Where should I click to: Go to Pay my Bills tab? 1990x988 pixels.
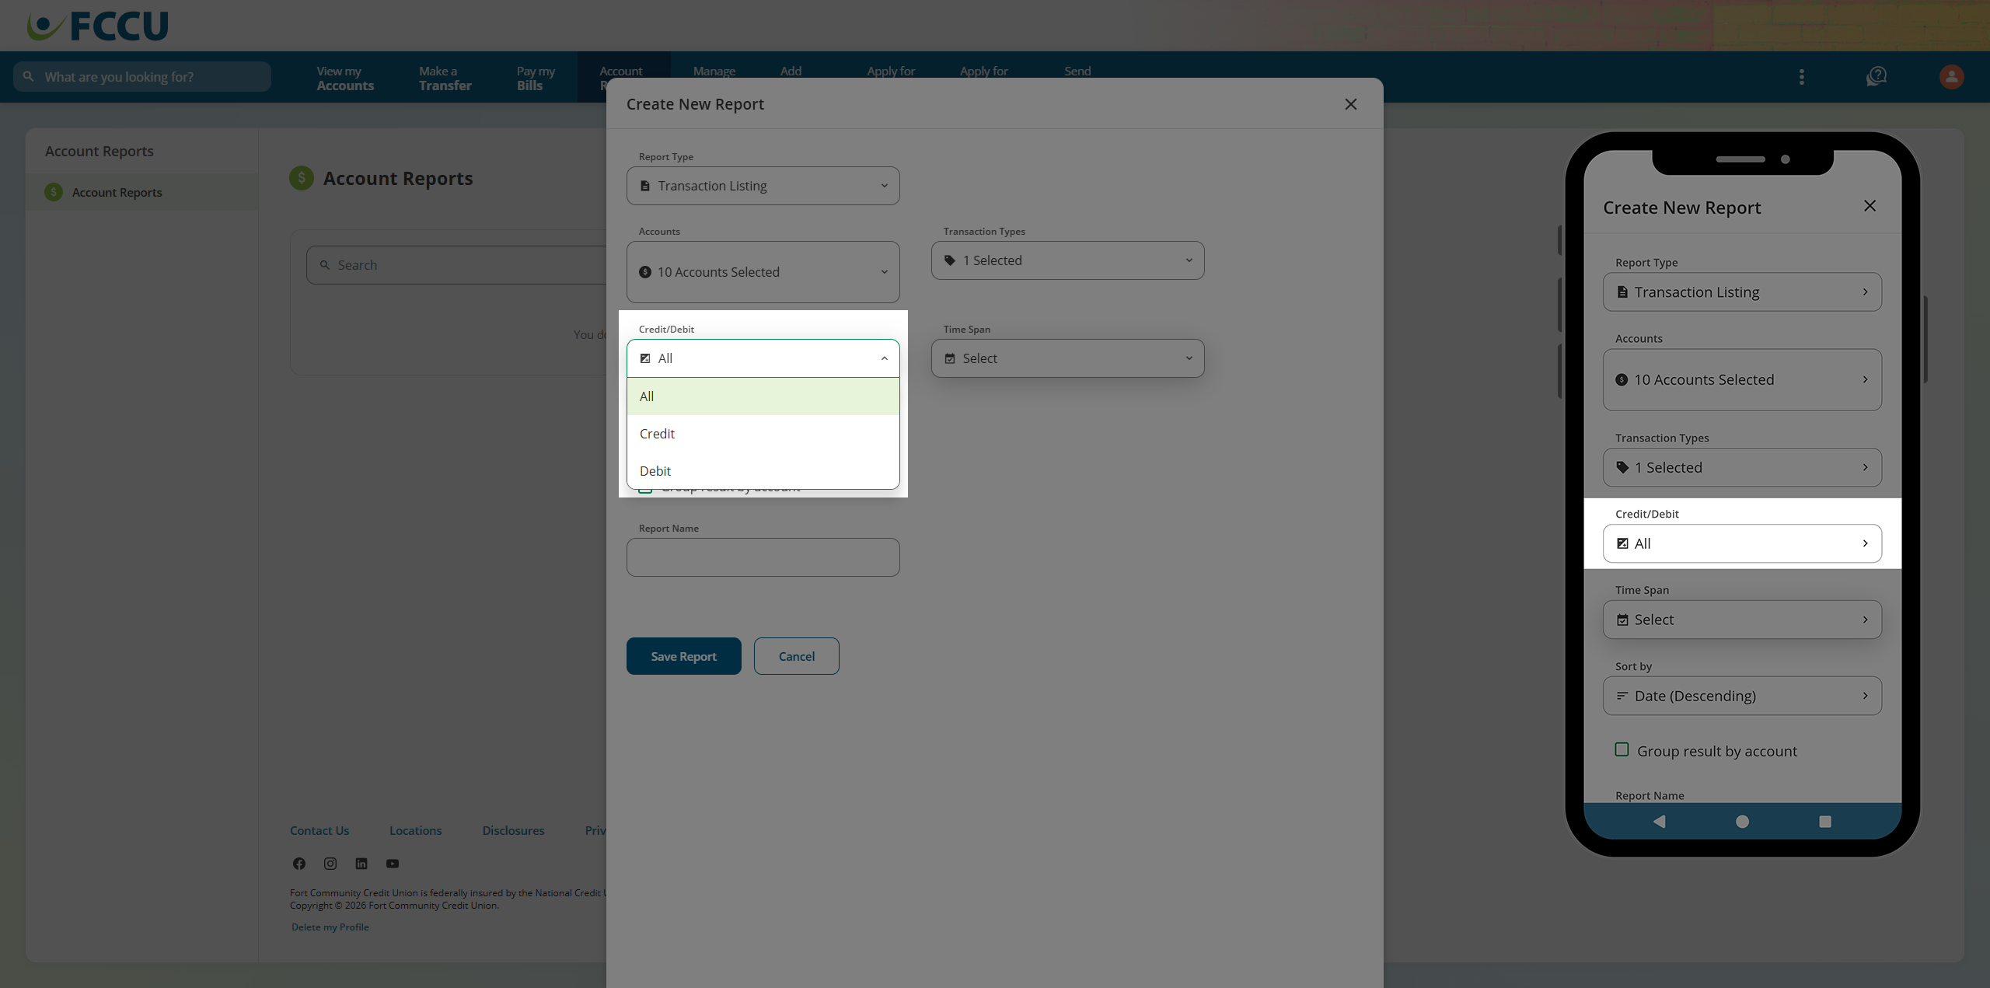click(536, 78)
